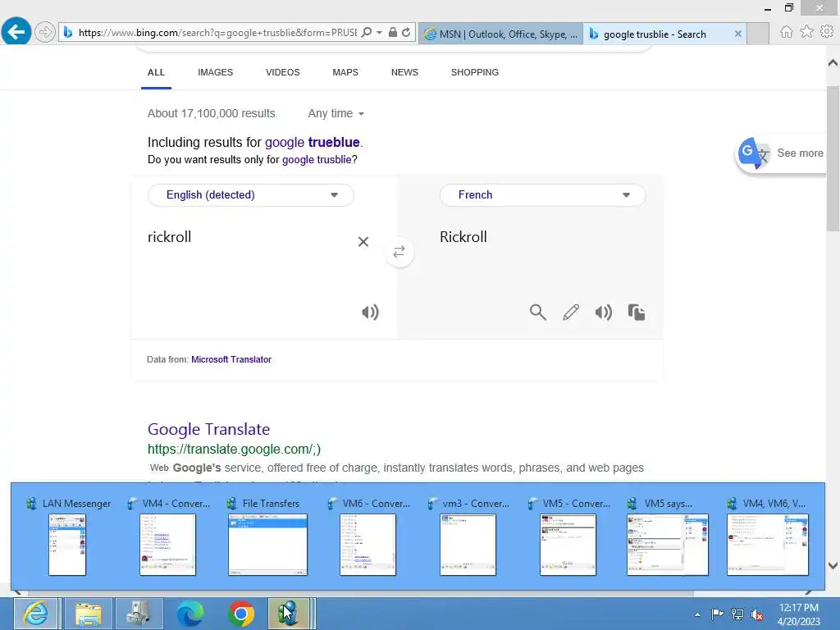Open Internet Explorer from the taskbar

pos(35,614)
